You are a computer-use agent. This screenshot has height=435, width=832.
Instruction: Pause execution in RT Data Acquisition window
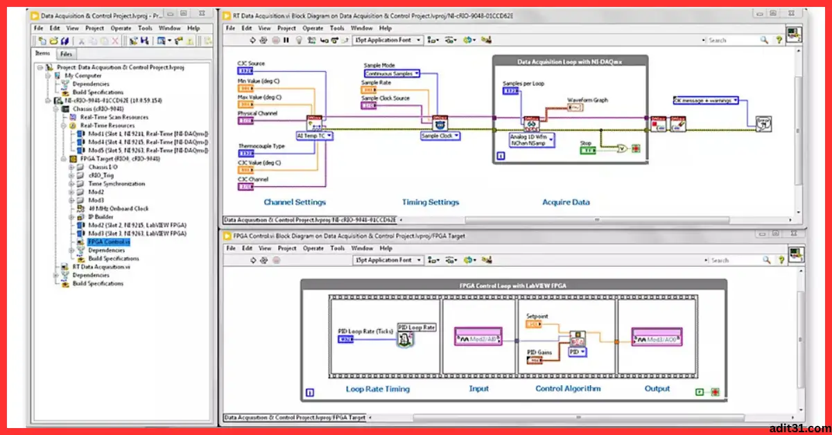point(286,40)
